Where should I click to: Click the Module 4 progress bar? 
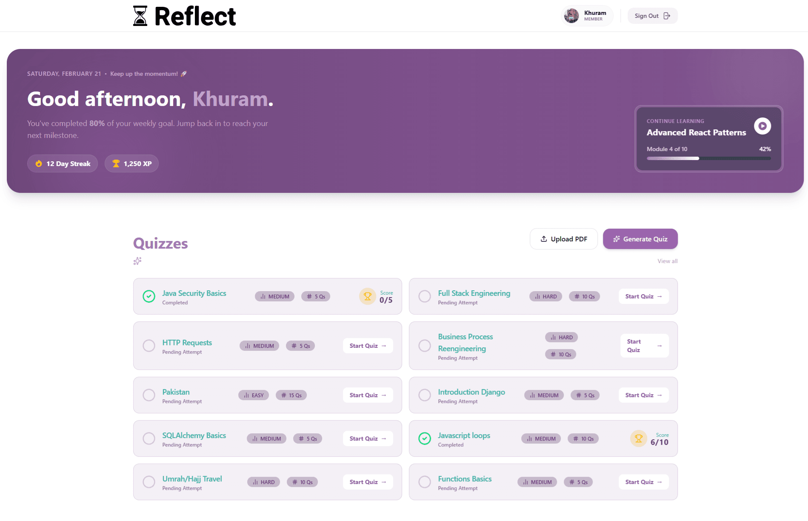click(708, 158)
